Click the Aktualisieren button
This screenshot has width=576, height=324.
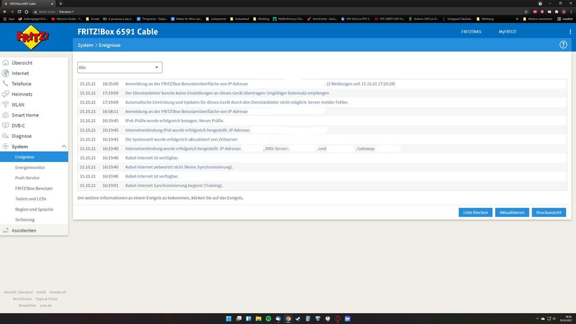(x=512, y=212)
